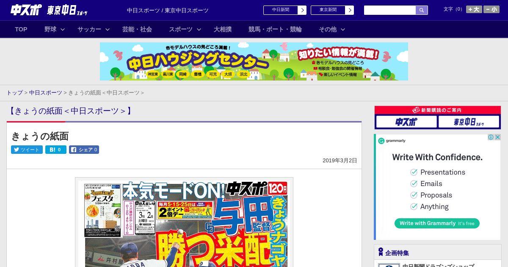
Task: Open today's newspaper front page image
Action: pyautogui.click(x=184, y=222)
